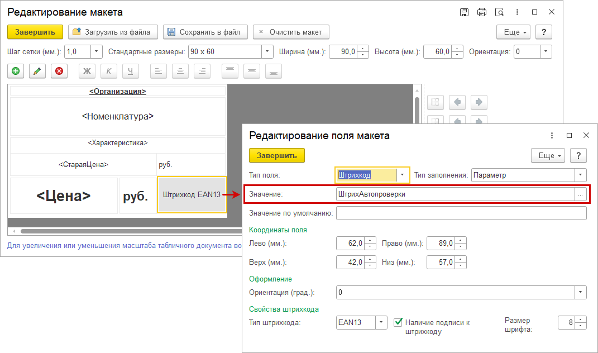Center text horizontally
Screen dimensions: 598x353
tap(180, 71)
